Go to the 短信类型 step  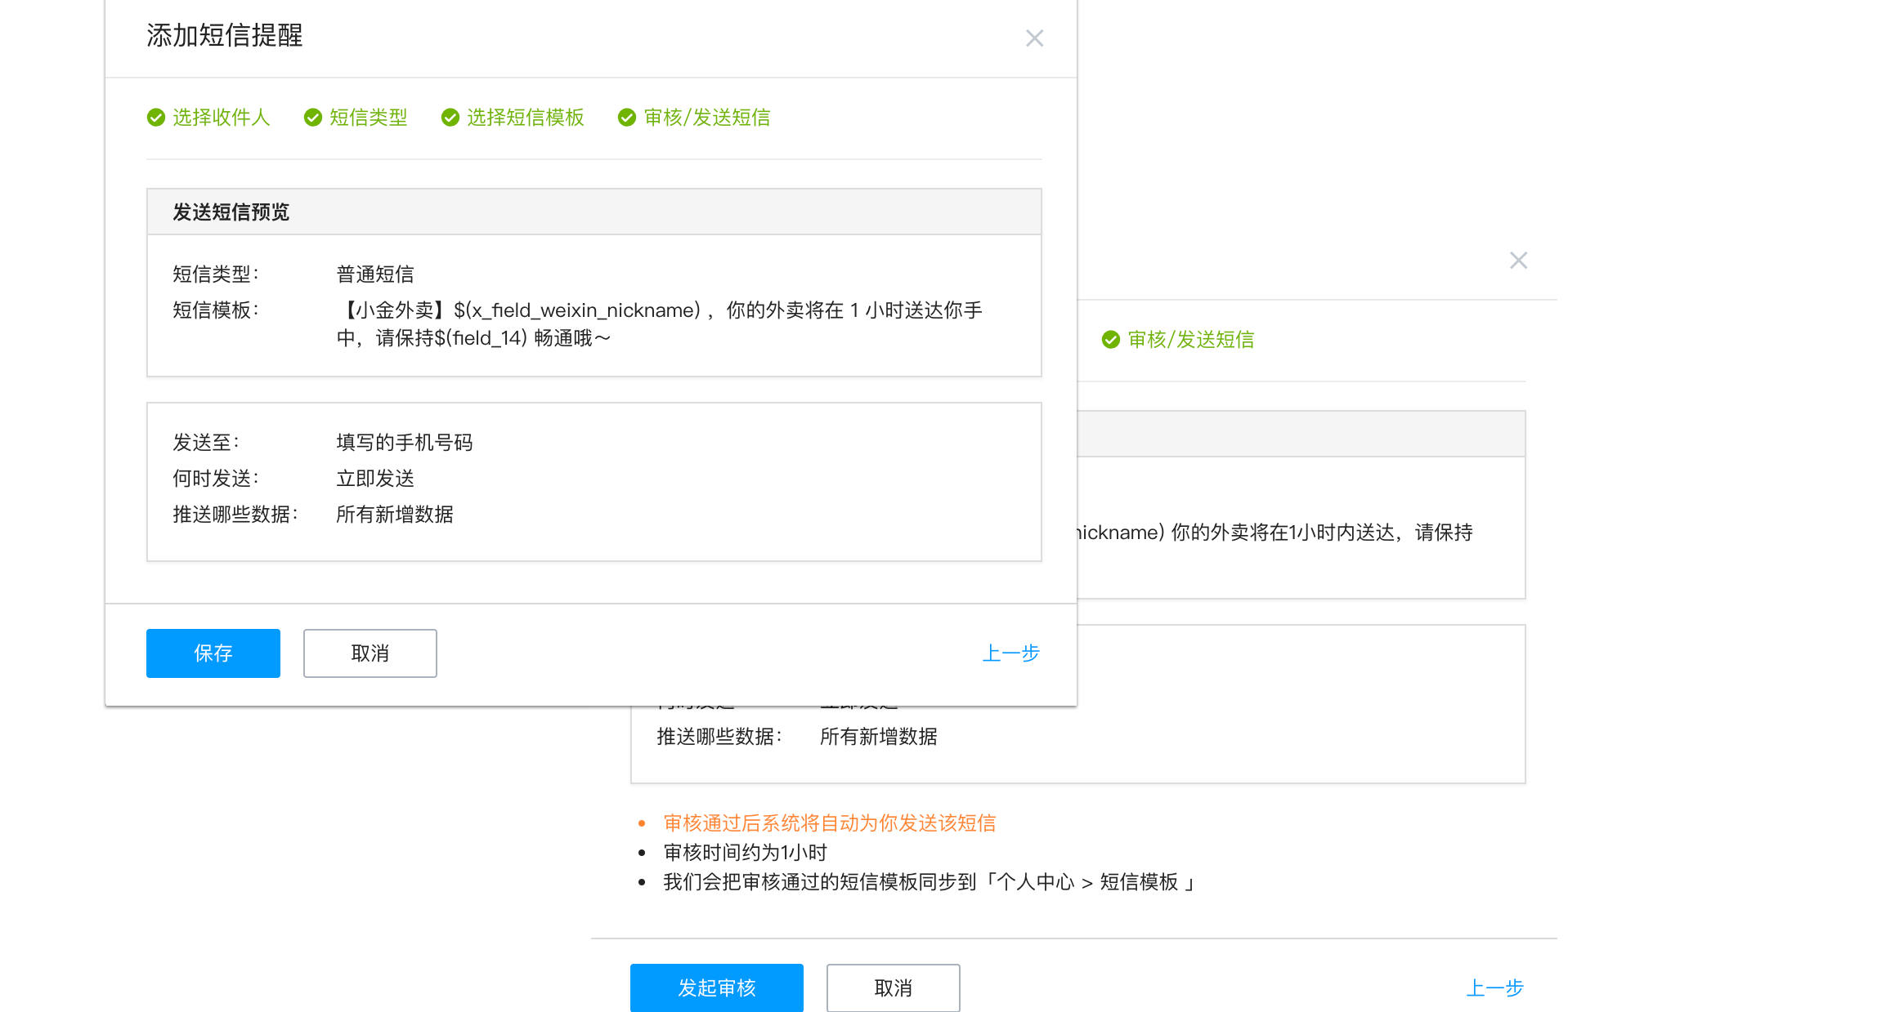click(x=368, y=118)
